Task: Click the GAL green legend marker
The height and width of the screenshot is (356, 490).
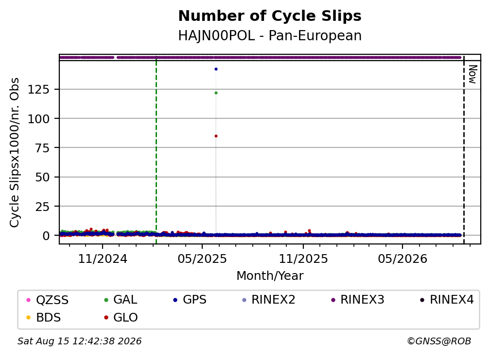Action: [106, 300]
